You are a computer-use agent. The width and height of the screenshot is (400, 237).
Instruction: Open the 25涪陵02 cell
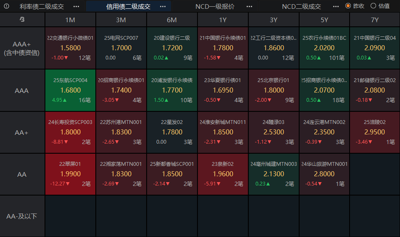click(x=375, y=132)
